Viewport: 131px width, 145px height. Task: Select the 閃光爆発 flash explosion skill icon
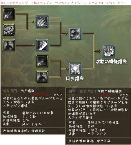click(x=75, y=69)
